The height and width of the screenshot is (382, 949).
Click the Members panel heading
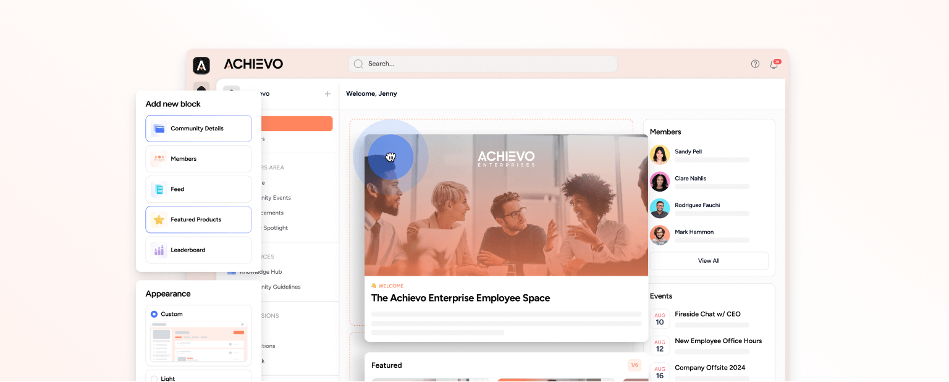(665, 132)
